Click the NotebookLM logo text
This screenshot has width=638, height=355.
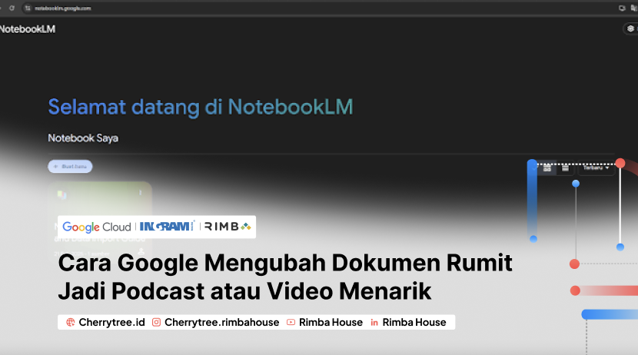click(27, 29)
